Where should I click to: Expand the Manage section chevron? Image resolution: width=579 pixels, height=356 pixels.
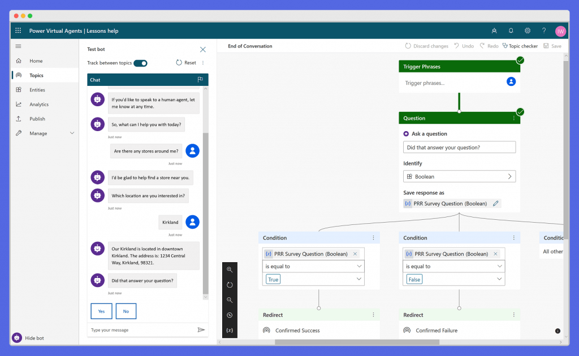click(72, 133)
